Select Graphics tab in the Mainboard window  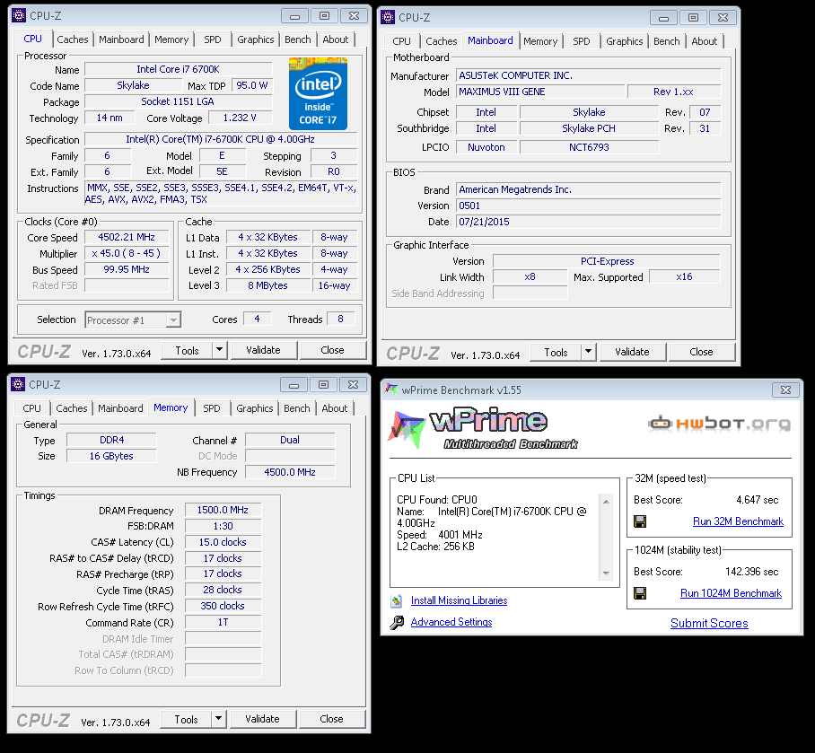point(624,41)
